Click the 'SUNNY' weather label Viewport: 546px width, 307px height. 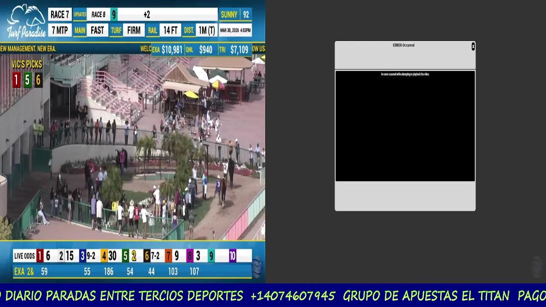click(229, 15)
